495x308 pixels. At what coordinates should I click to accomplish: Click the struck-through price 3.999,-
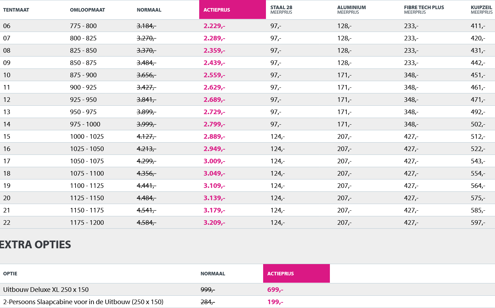click(146, 124)
